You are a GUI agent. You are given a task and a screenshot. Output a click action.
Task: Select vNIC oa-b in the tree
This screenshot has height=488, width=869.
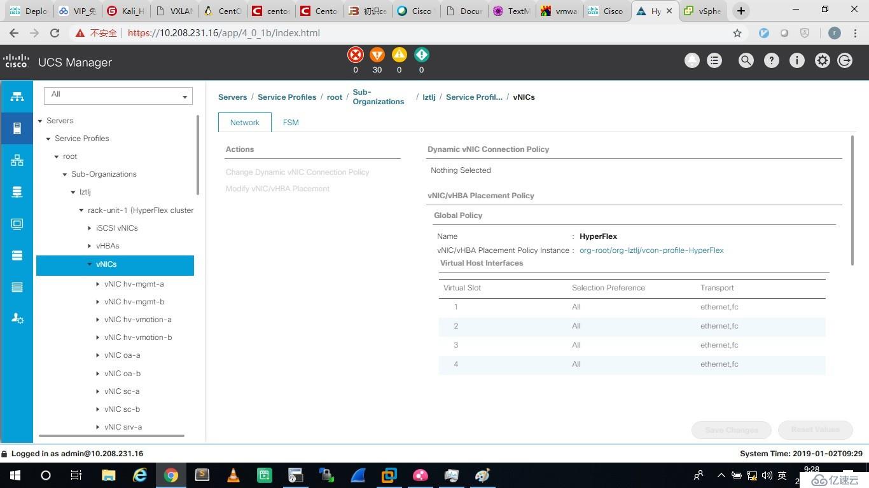point(122,374)
